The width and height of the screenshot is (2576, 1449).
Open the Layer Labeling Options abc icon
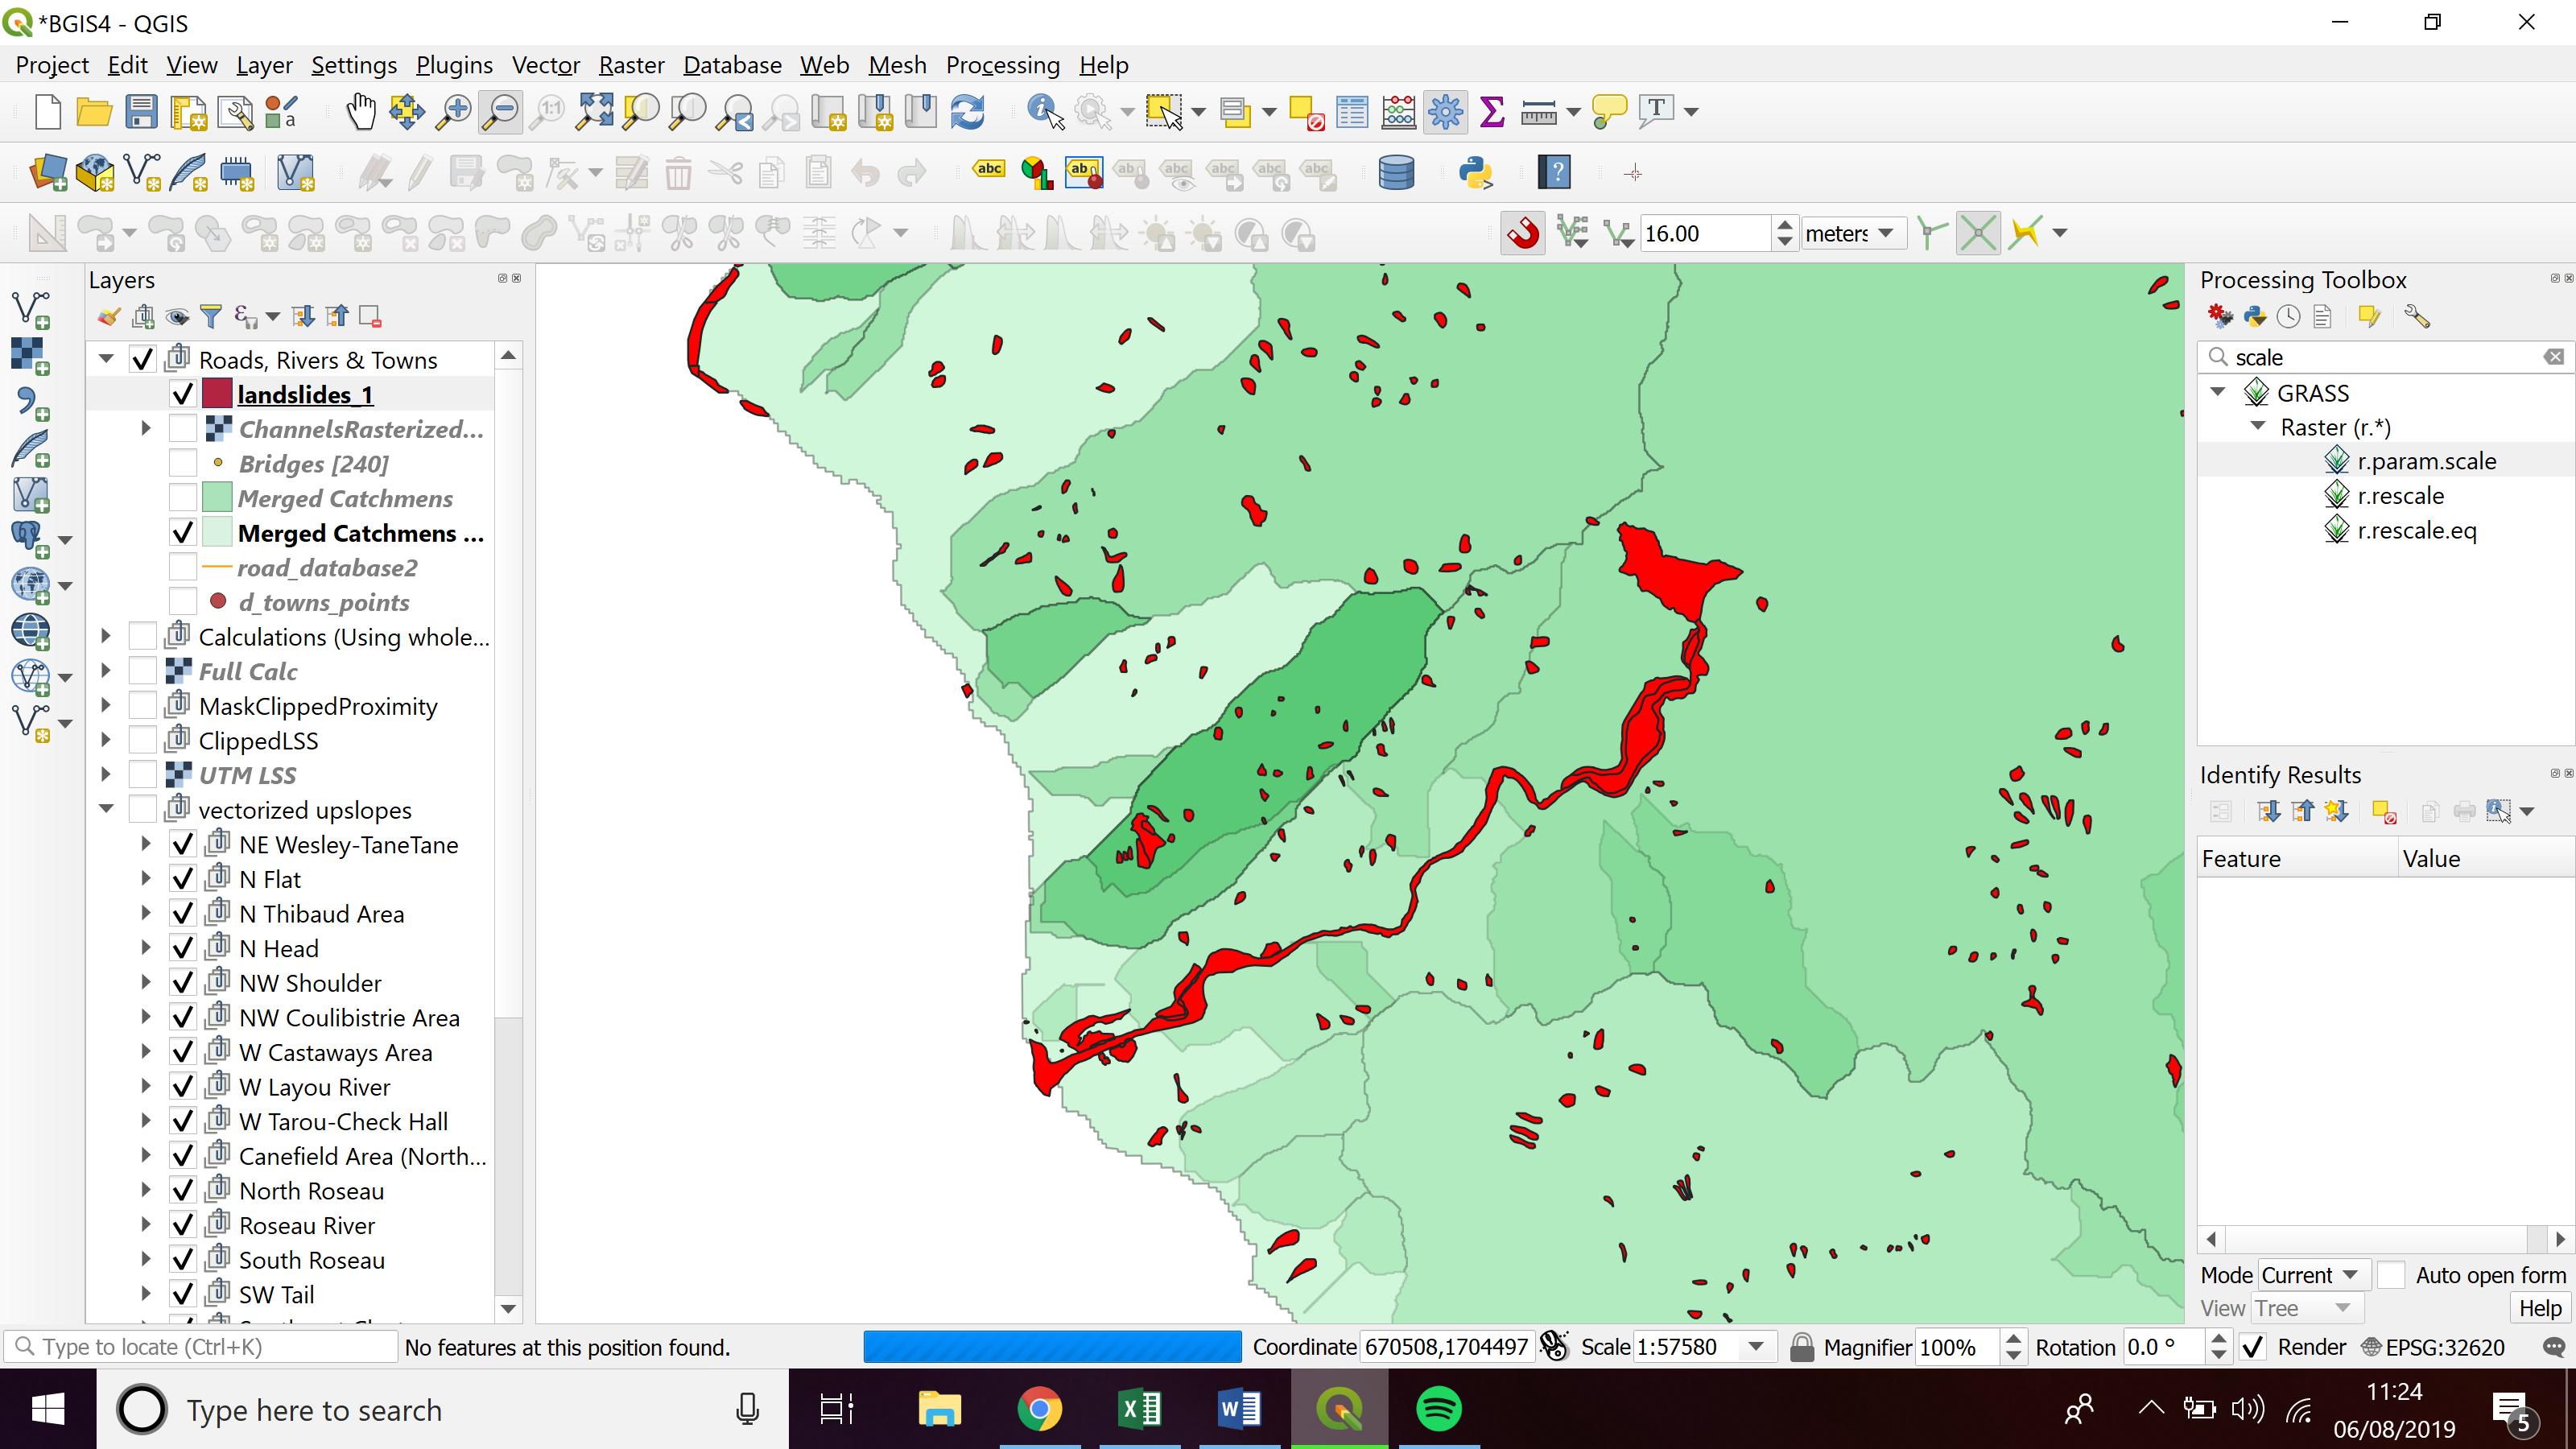(988, 170)
